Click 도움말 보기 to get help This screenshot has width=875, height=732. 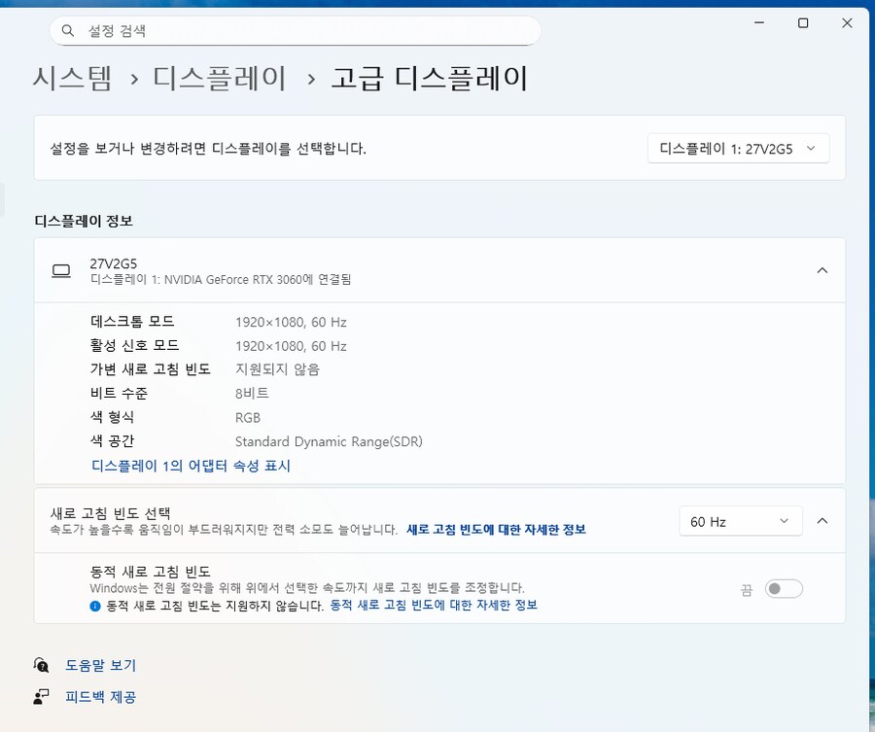(x=100, y=665)
